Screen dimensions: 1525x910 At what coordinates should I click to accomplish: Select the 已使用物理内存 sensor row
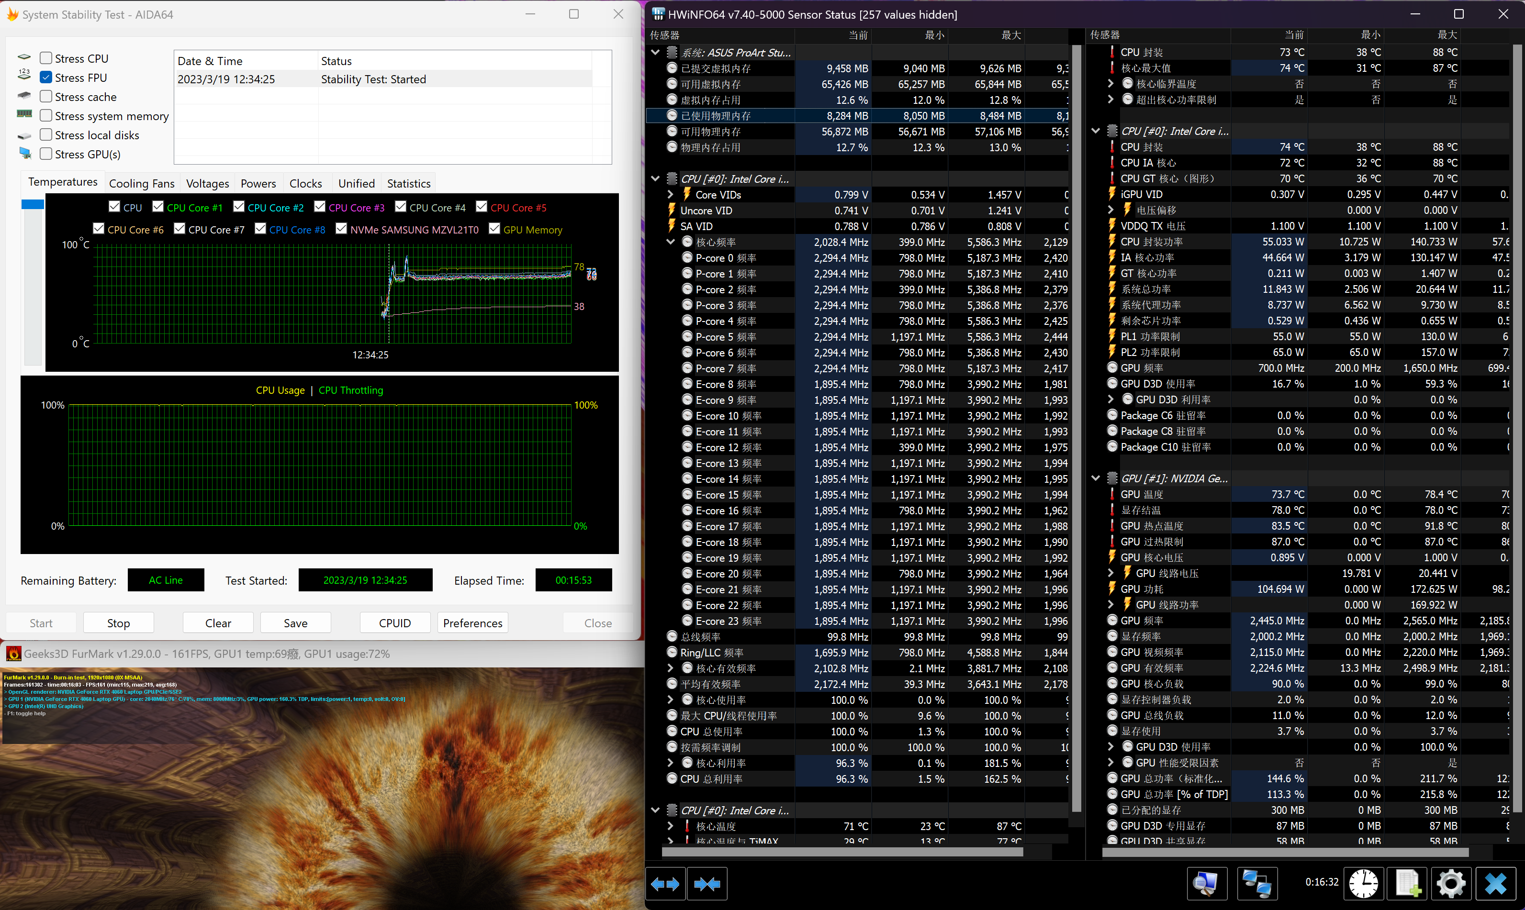pos(715,115)
